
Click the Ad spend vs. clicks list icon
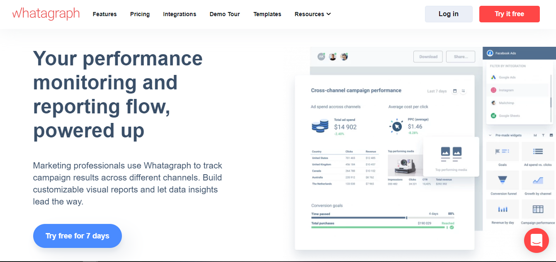click(538, 151)
